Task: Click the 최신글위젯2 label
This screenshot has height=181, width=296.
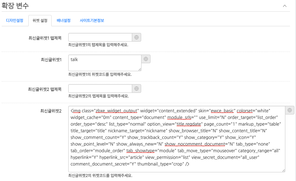Action: pos(51,111)
